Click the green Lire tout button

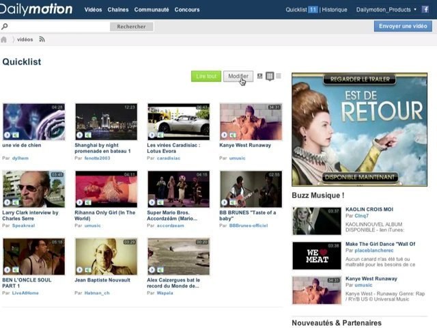(206, 76)
